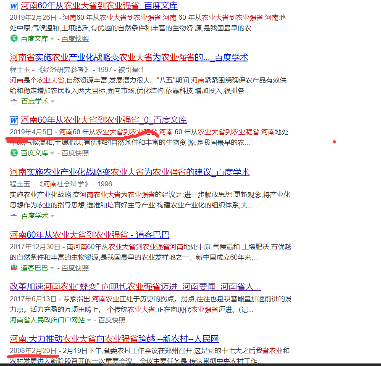Click Word document icon beside 河南60年…_0_百度文库 title
Viewport: 381px width, 366px height.
[14, 120]
